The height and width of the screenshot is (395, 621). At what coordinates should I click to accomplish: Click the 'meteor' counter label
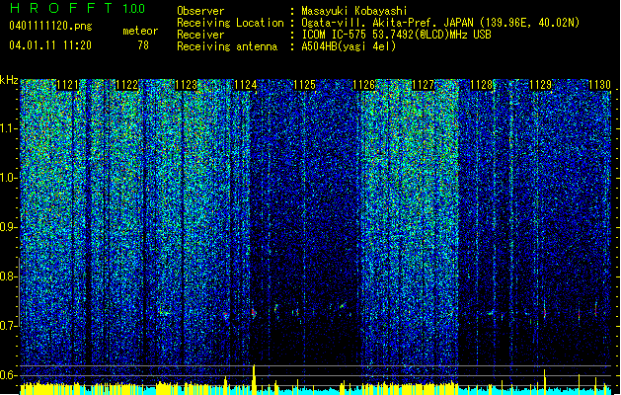click(x=140, y=31)
